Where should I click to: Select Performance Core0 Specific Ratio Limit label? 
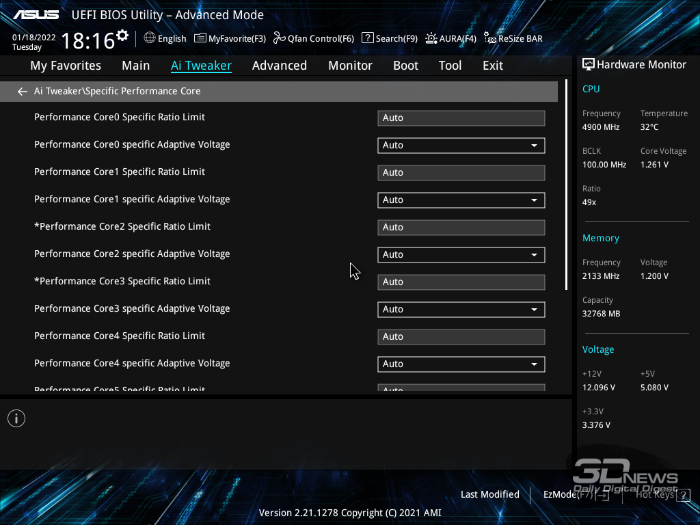point(120,117)
